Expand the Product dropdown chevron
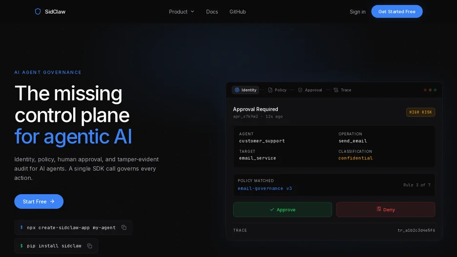457x257 pixels. (192, 12)
